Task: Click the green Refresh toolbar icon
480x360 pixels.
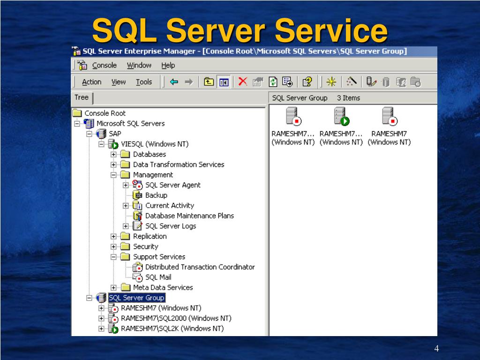Action: pyautogui.click(x=273, y=82)
